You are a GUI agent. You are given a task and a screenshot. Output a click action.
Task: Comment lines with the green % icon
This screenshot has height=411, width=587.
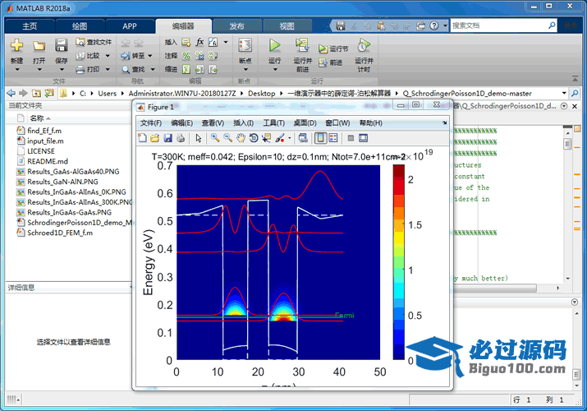(186, 56)
